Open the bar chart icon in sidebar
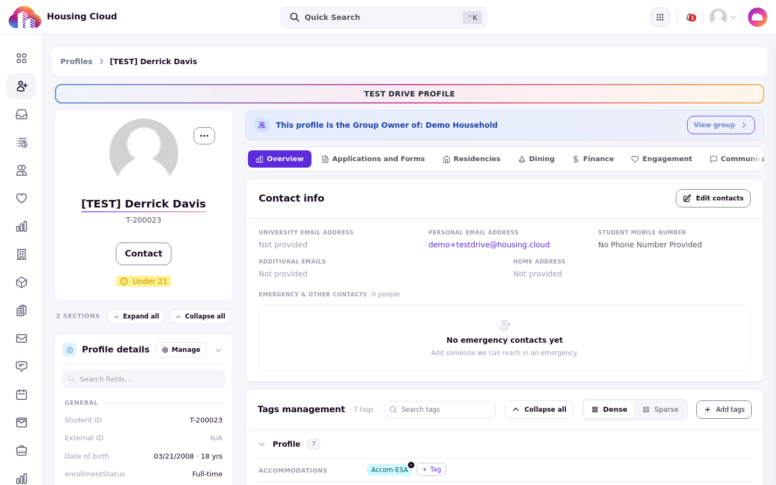776x485 pixels. tap(22, 226)
